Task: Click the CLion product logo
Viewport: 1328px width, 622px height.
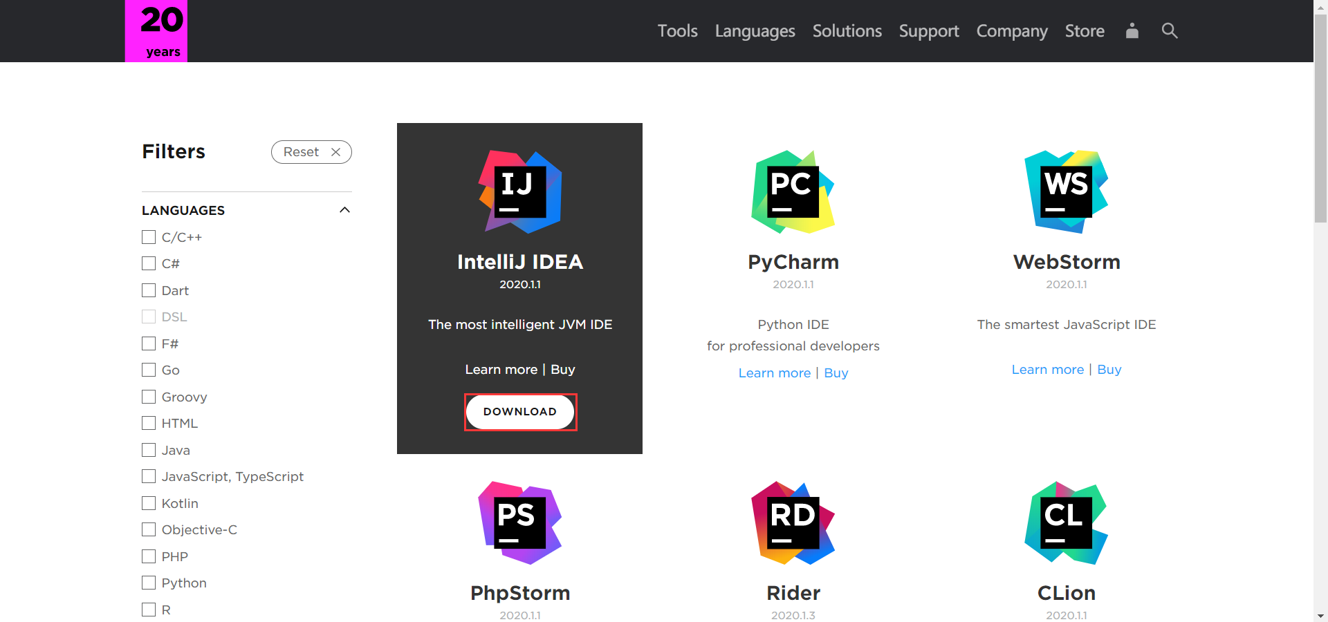Action: (x=1067, y=523)
